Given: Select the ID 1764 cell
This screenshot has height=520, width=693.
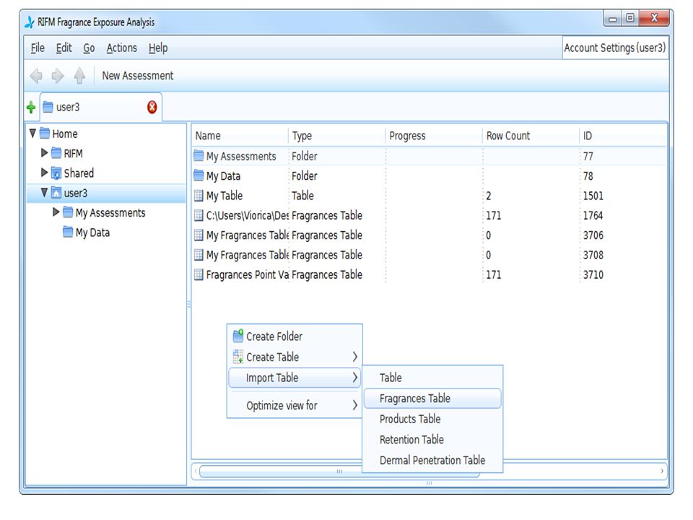Looking at the screenshot, I should pos(593,215).
